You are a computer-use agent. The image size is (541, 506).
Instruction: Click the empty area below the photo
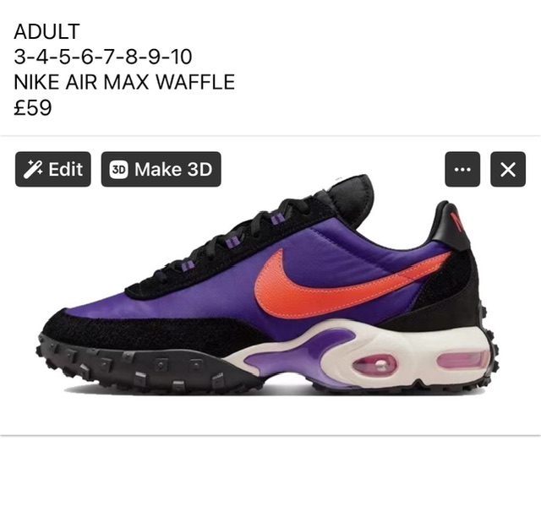pos(270,471)
